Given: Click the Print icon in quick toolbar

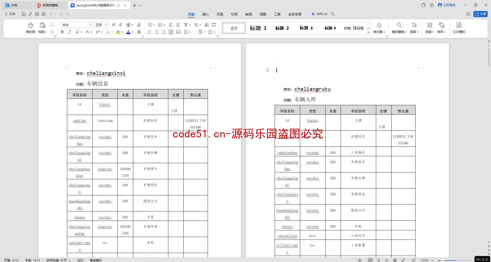Looking at the screenshot, I should tap(37, 14).
